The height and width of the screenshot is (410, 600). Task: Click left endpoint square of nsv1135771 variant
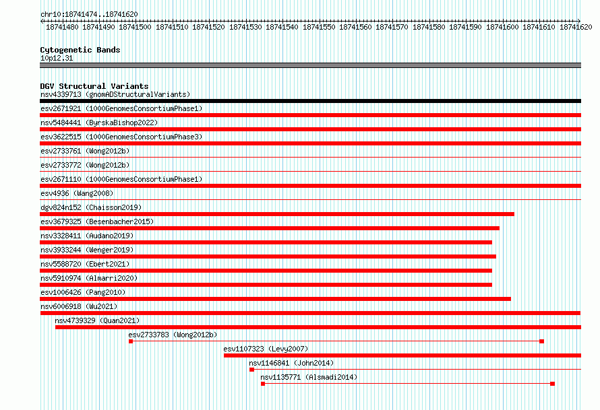pos(263,384)
